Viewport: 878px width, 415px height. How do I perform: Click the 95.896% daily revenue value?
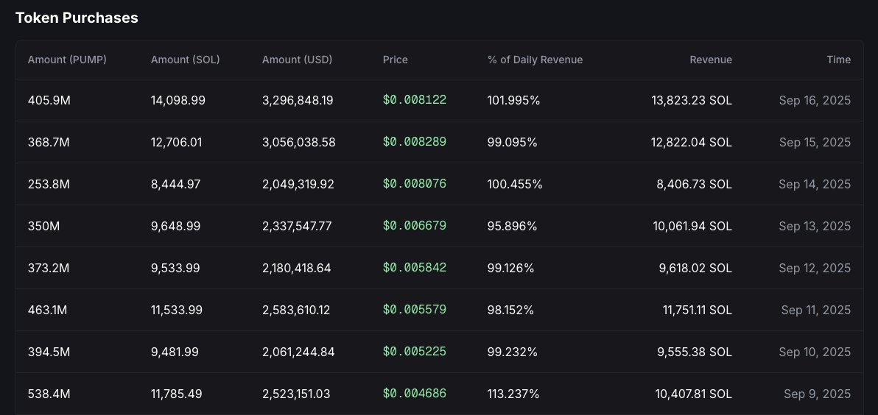coord(513,227)
